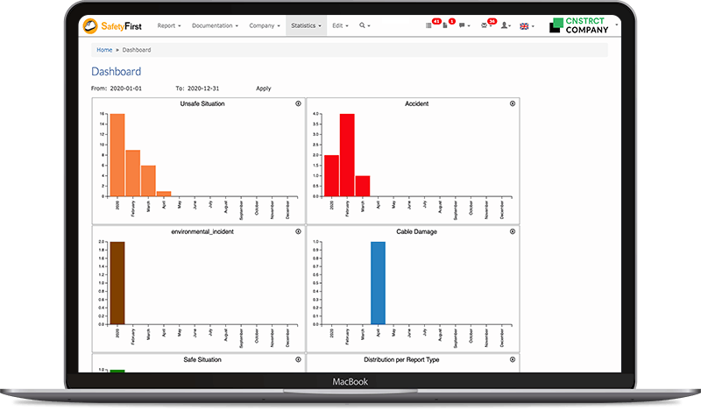Select the February bar in Unsafe Situation
The image size is (701, 411).
[x=133, y=174]
